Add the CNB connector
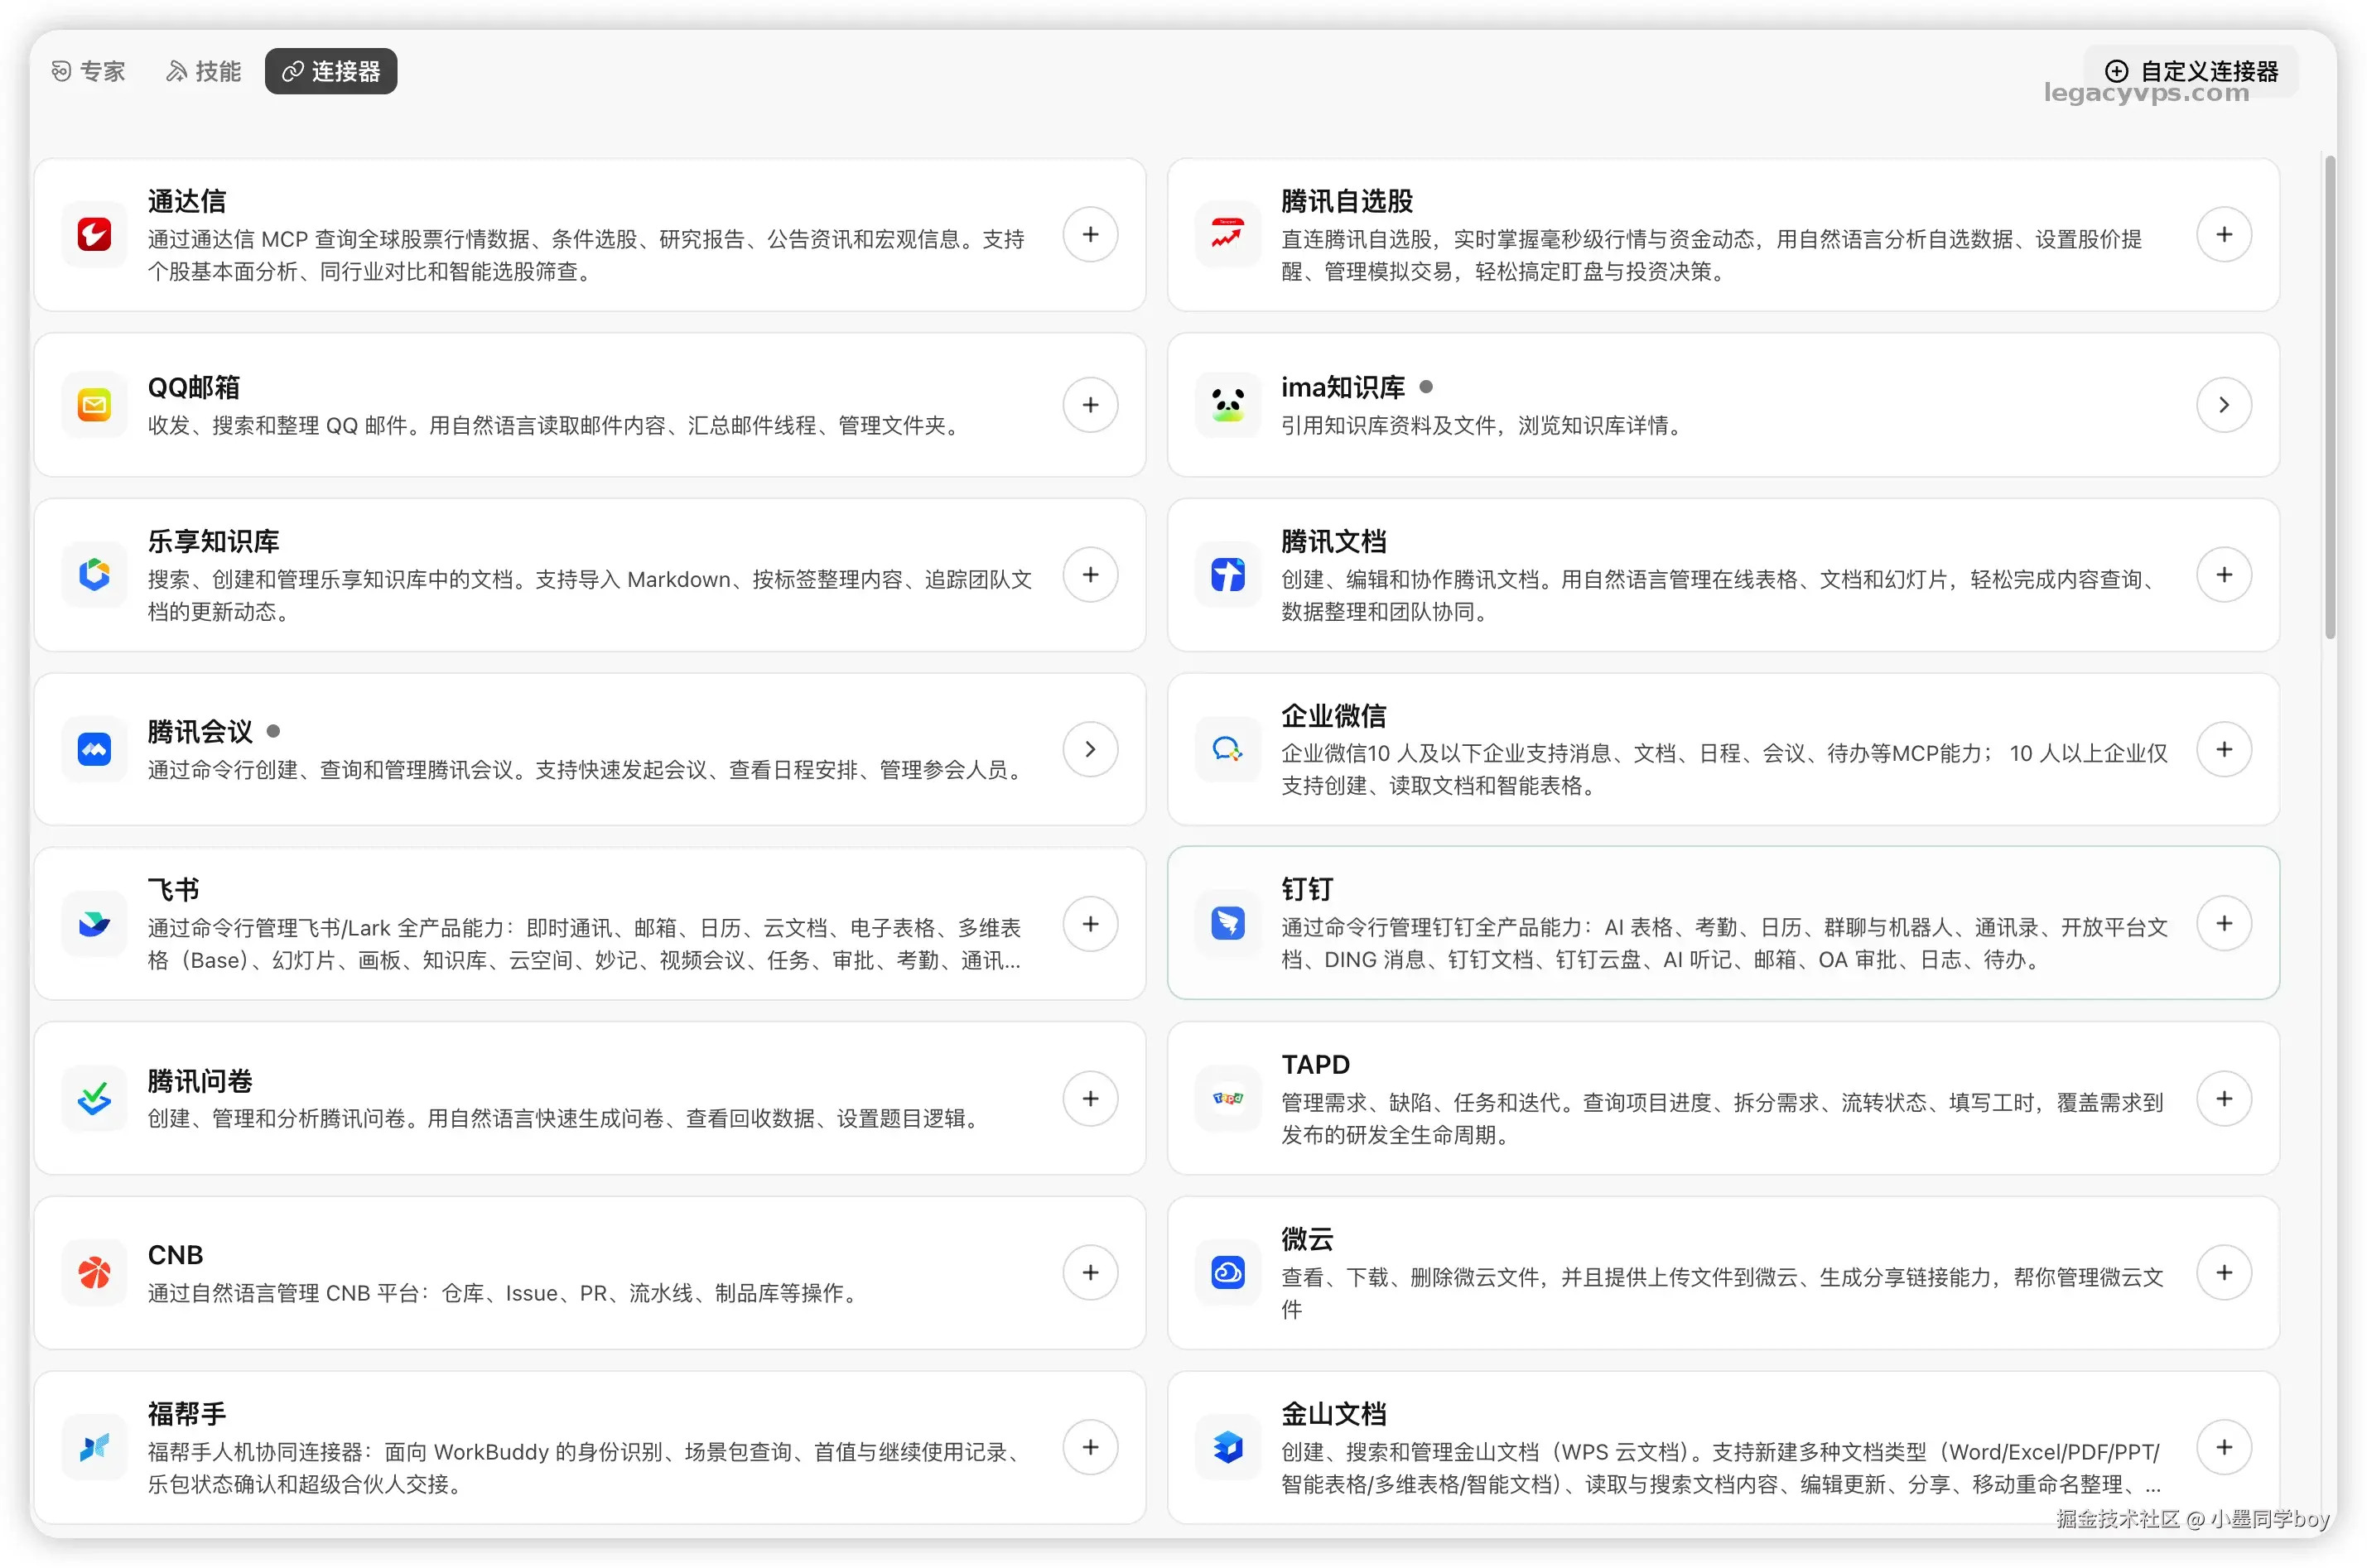 (1091, 1273)
